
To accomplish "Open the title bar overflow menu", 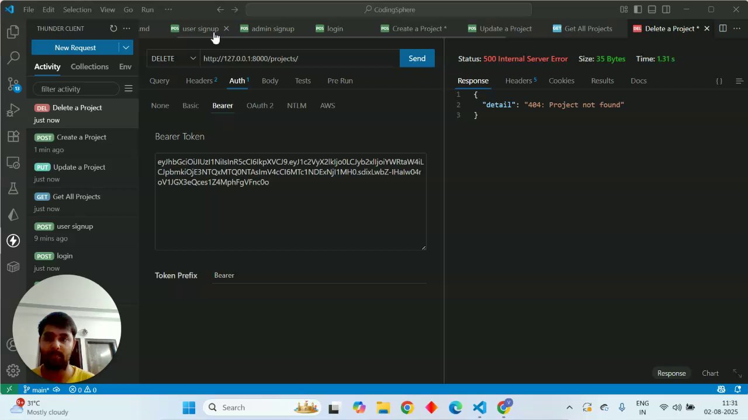I will tap(168, 9).
